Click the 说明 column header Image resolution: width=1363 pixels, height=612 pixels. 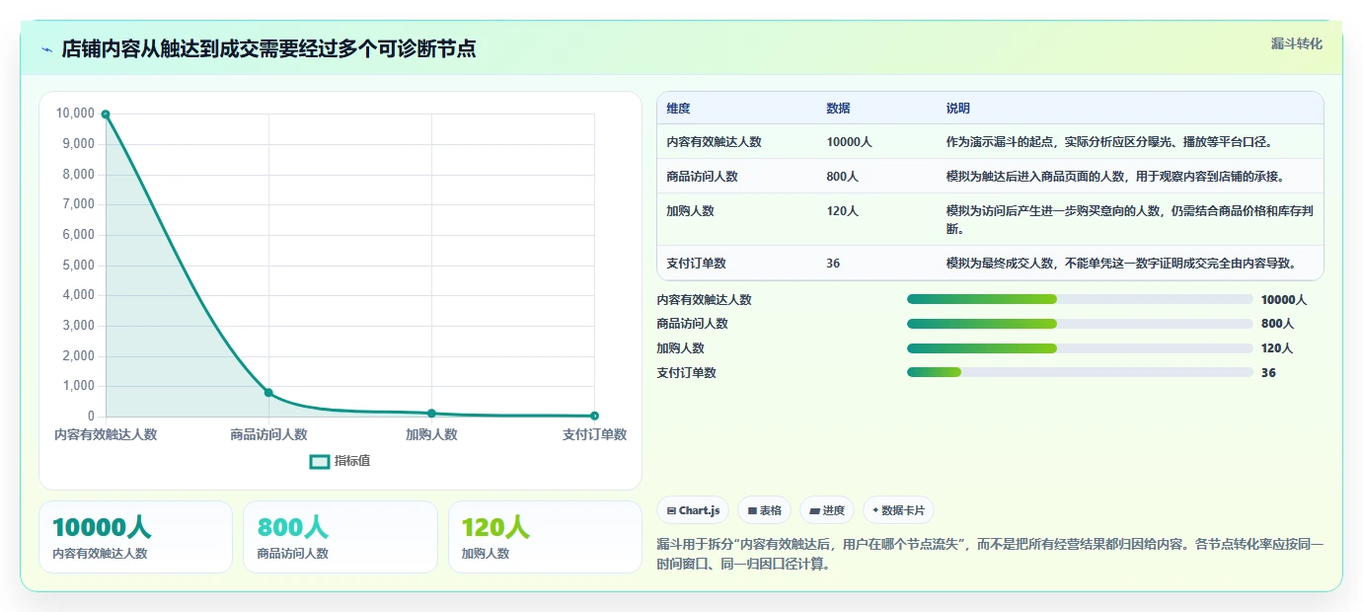coord(958,108)
